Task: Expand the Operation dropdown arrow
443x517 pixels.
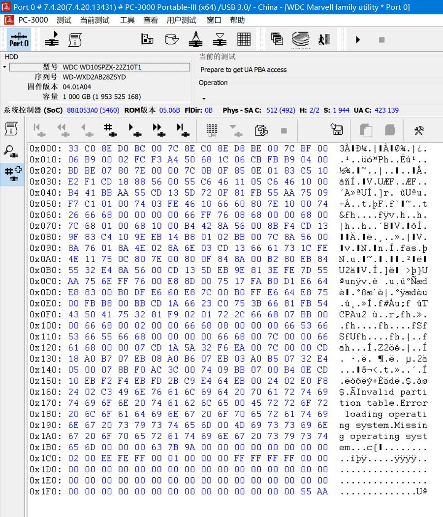Action: [204, 98]
